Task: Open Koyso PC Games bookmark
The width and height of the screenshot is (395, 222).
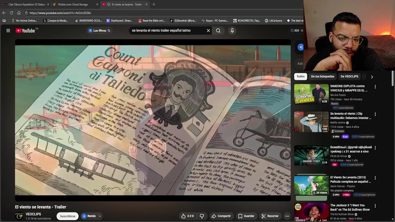Action: click(215, 21)
